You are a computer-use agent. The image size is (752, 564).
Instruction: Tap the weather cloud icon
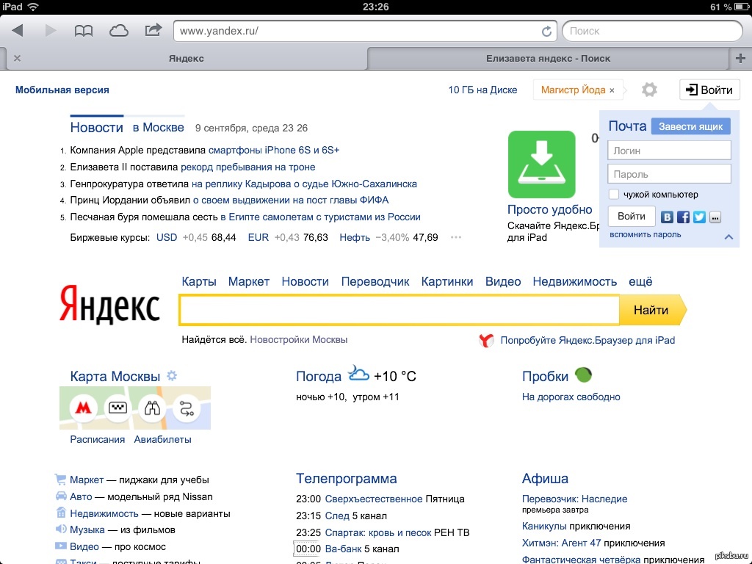pos(358,372)
